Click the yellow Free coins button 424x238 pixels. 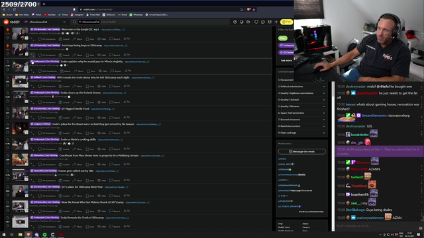tap(287, 22)
